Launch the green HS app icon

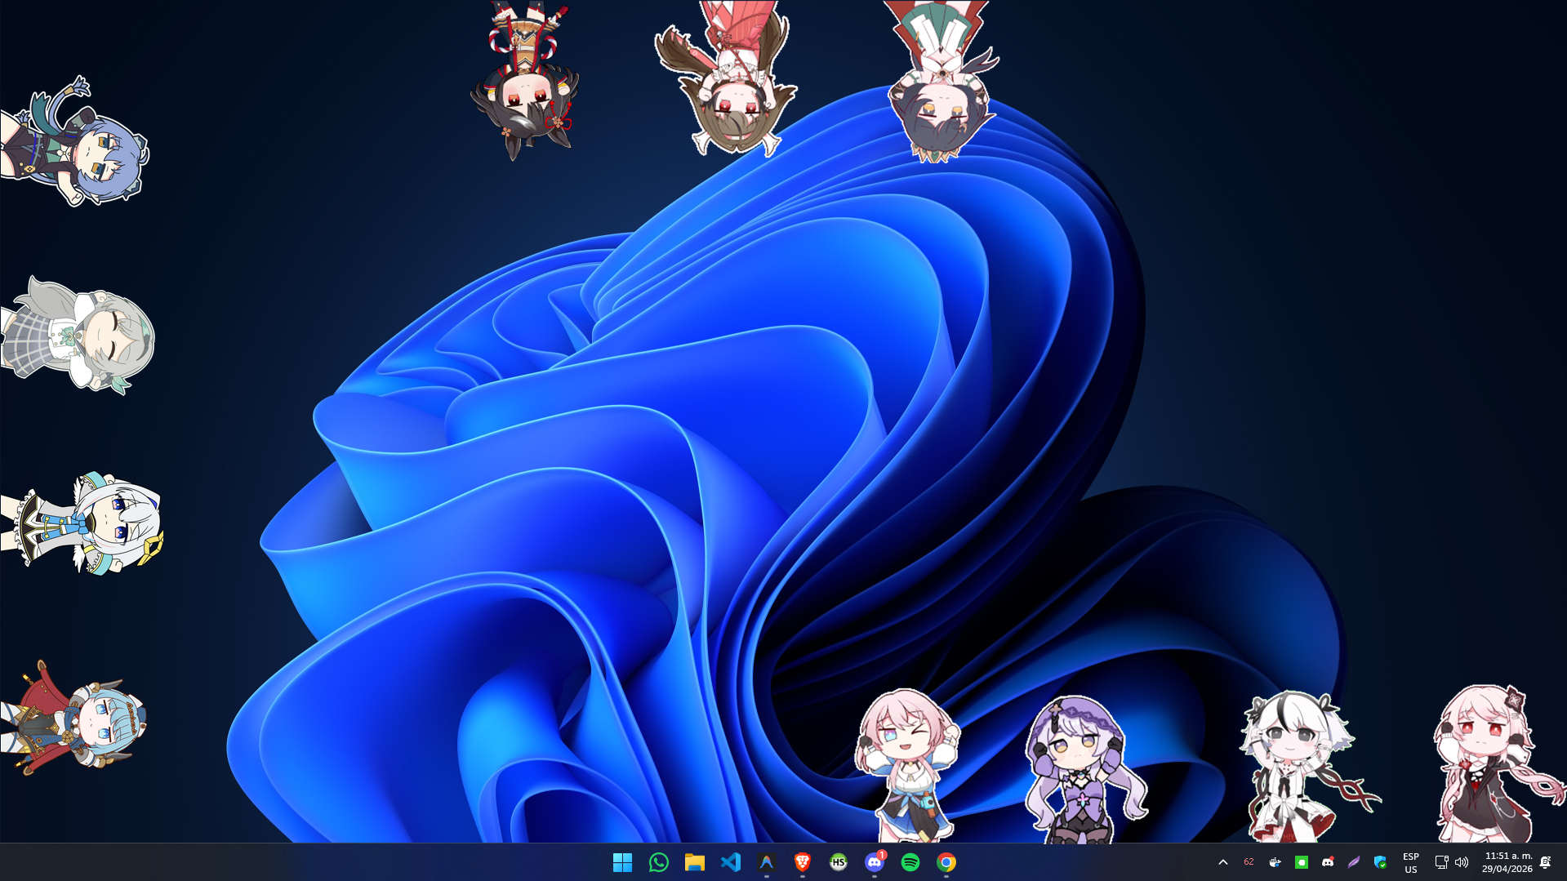click(838, 862)
